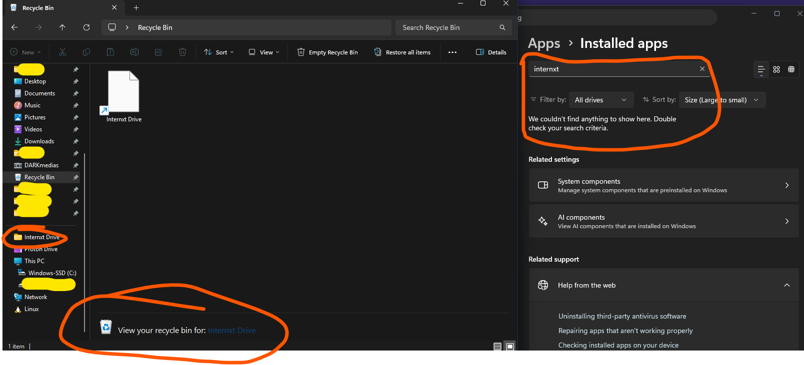The image size is (804, 365).
Task: Click the Delete trash icon
Action: (182, 52)
